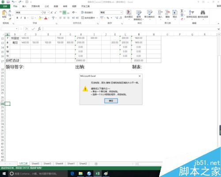The width and height of the screenshot is (221, 177).
Task: Click the Middle Align icon
Action: pyautogui.click(x=65, y=12)
